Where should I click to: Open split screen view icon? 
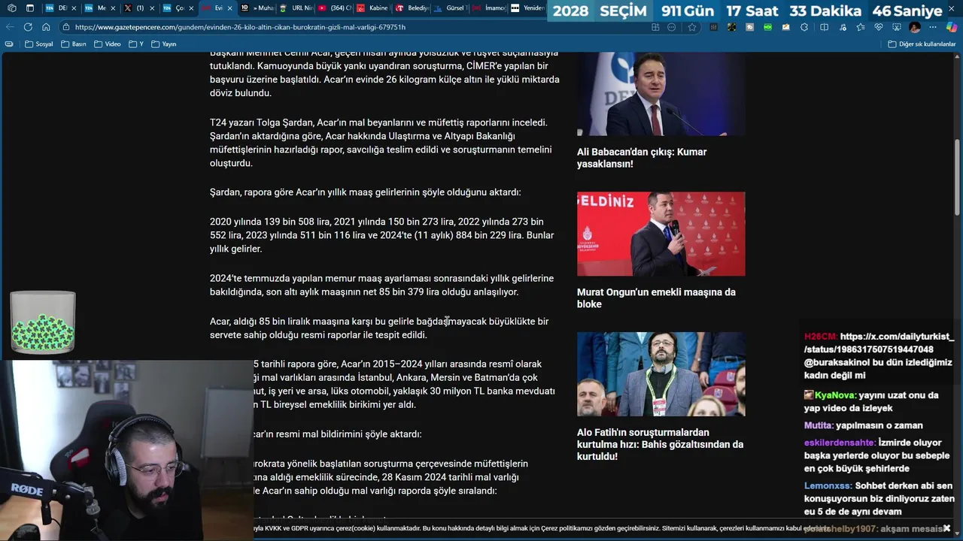pyautogui.click(x=824, y=27)
